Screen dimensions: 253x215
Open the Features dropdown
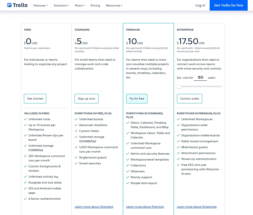40,5
